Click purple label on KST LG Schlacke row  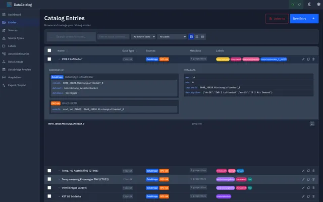click(x=224, y=196)
